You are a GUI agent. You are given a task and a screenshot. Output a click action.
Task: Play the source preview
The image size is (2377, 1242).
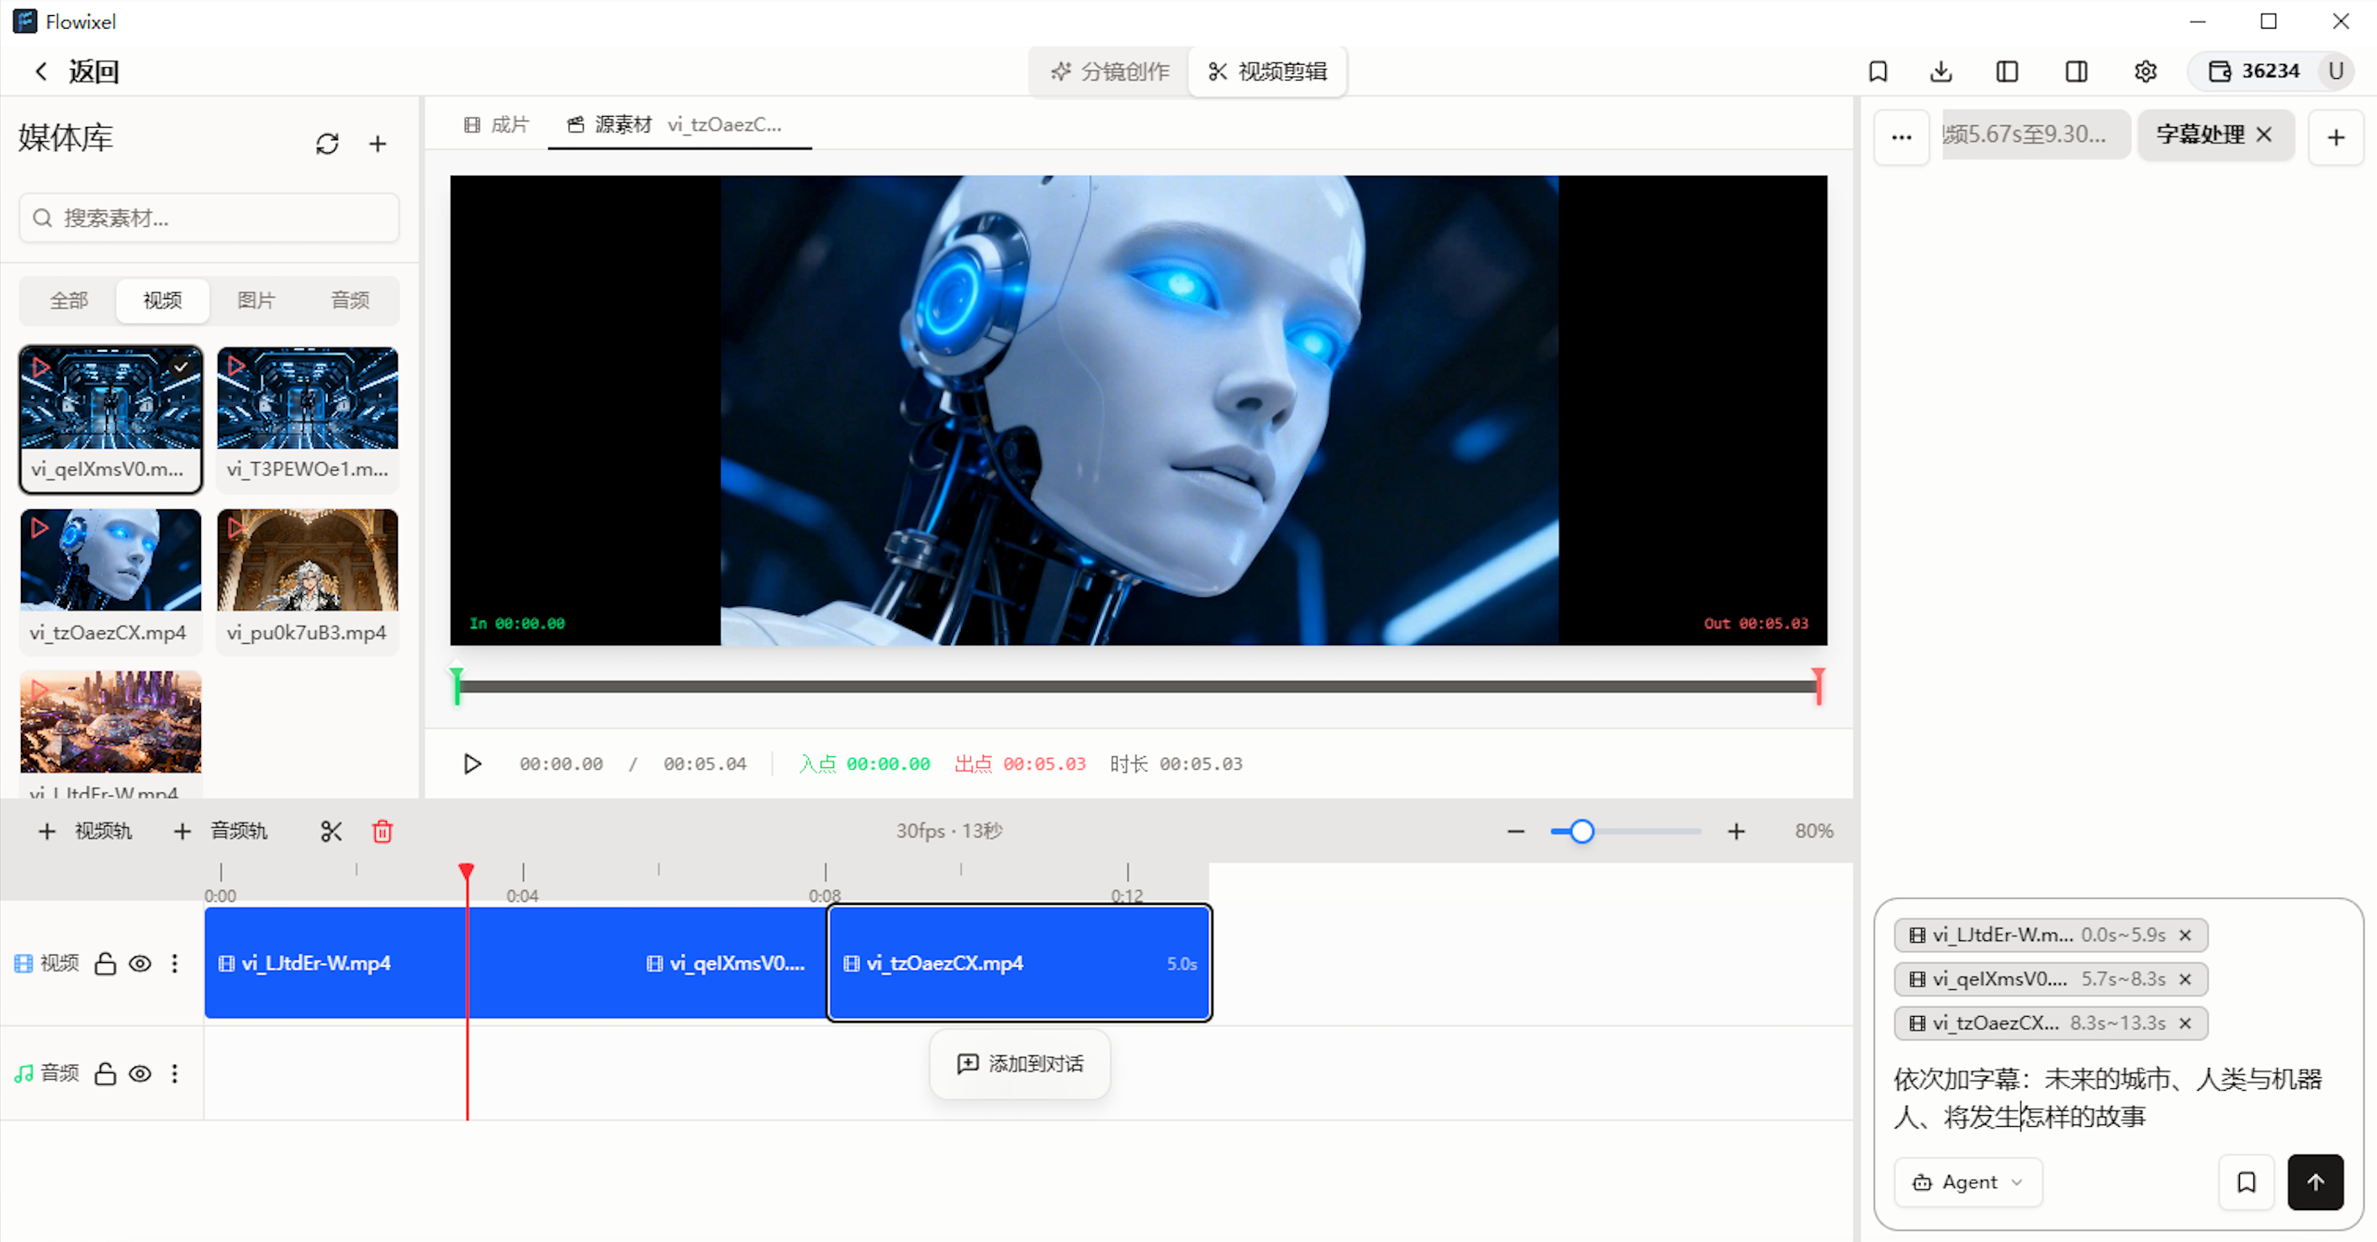[472, 765]
